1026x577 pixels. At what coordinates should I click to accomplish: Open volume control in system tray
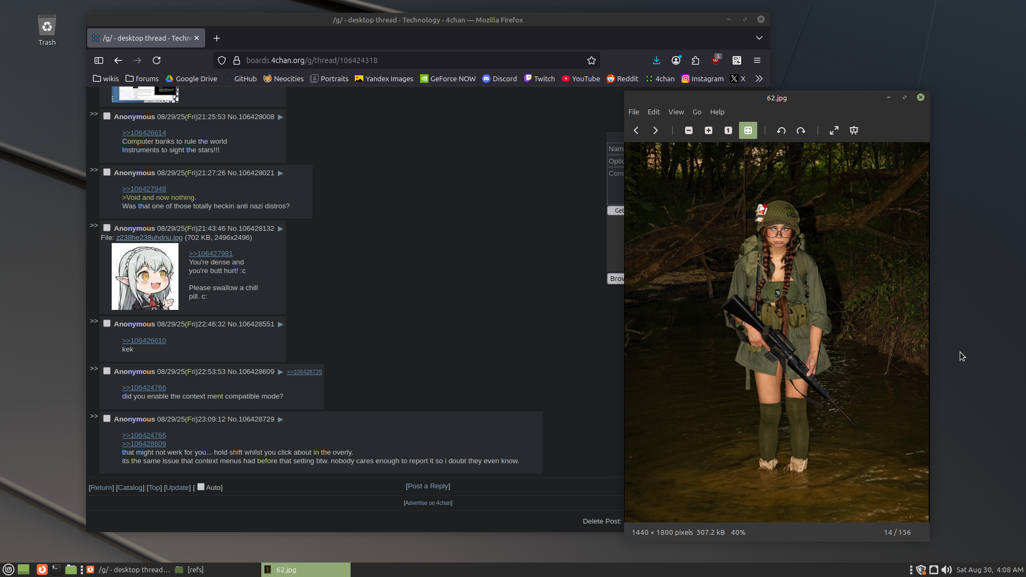pos(946,570)
